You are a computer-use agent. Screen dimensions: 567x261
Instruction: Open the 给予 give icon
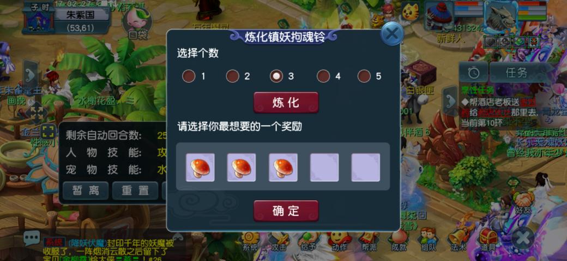pyautogui.click(x=307, y=241)
